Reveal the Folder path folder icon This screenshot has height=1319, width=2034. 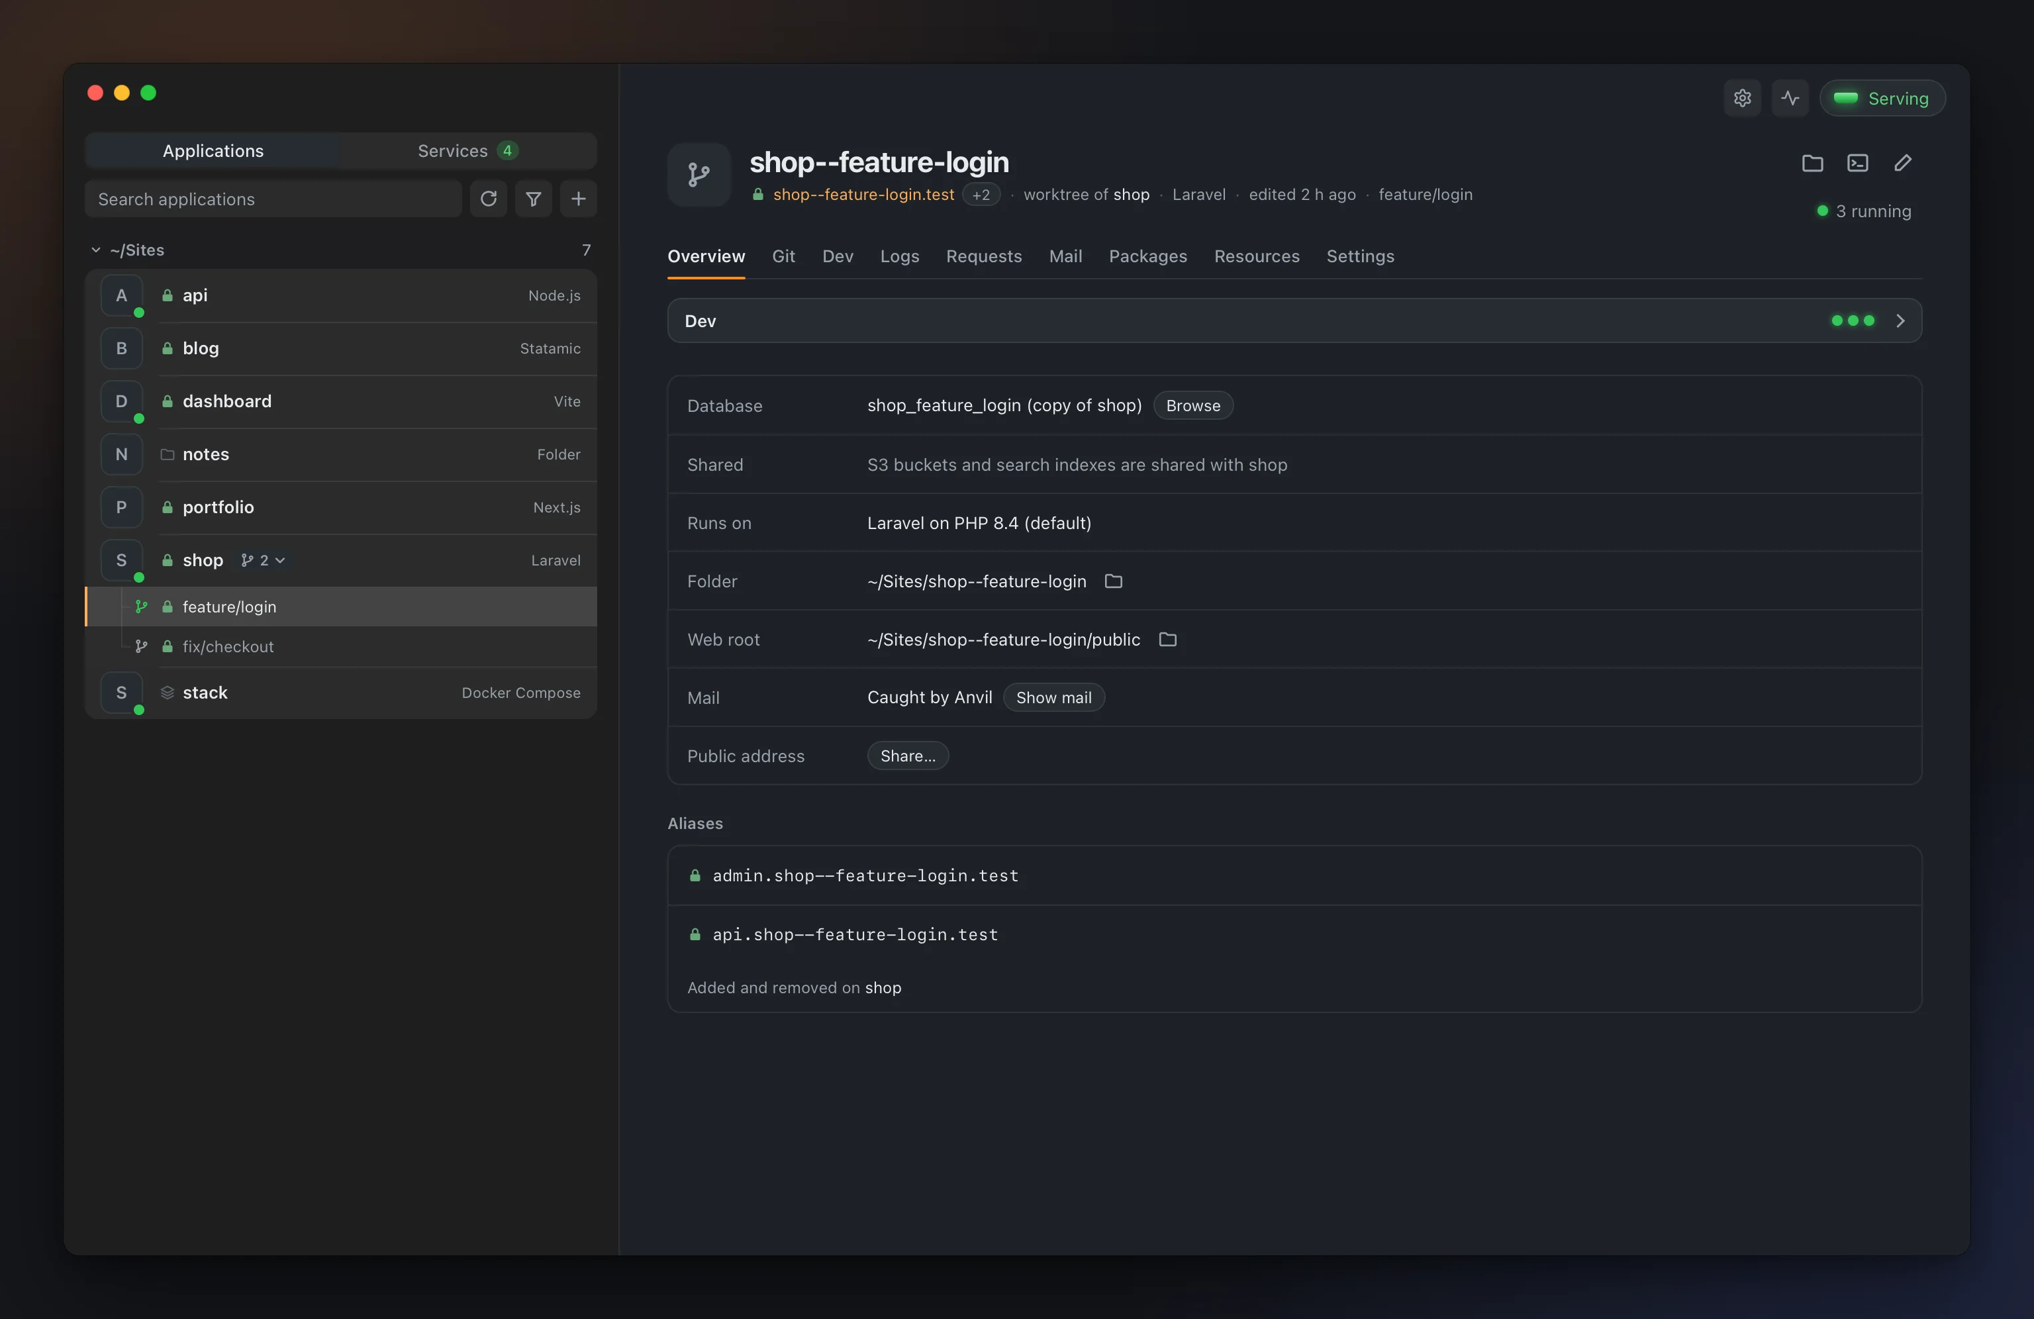(1113, 581)
